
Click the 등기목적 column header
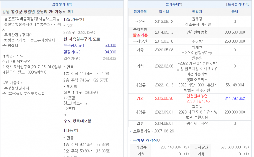(140, 12)
